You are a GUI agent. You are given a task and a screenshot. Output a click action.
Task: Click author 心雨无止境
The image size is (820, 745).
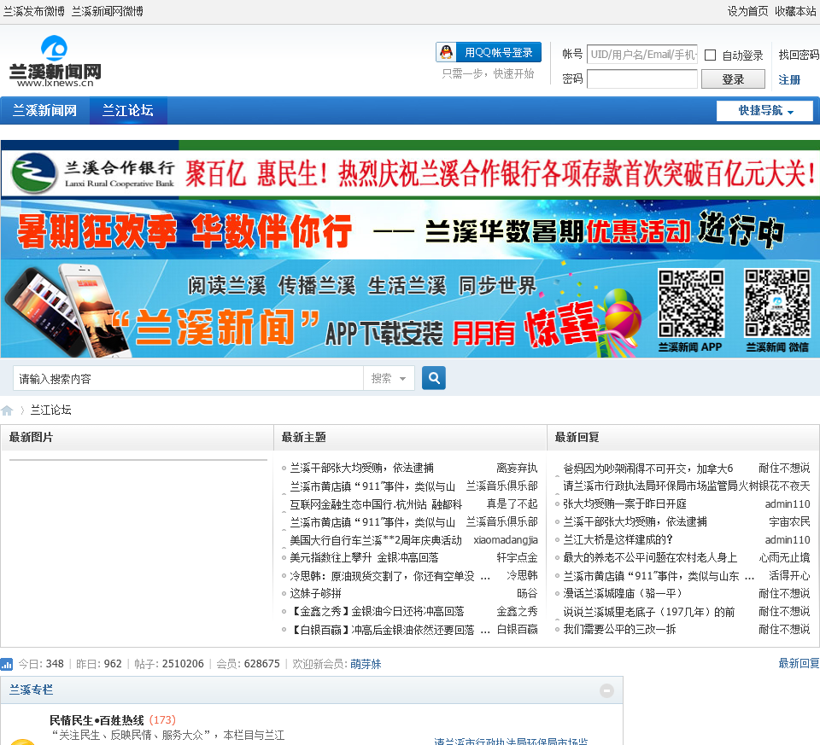point(784,558)
